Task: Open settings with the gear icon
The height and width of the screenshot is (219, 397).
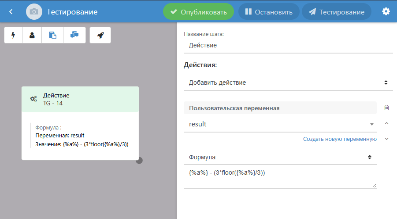Action: click(x=386, y=11)
